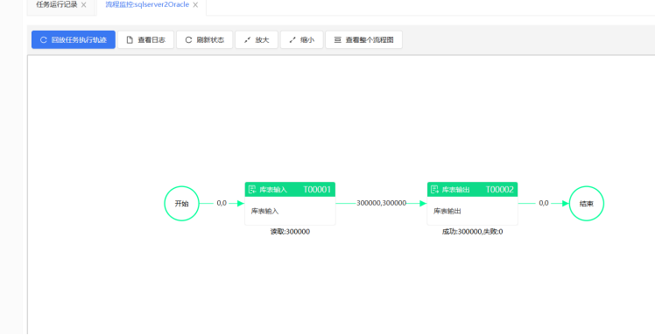Select the 流程监控:sqlserver2Oracle tab

point(147,4)
